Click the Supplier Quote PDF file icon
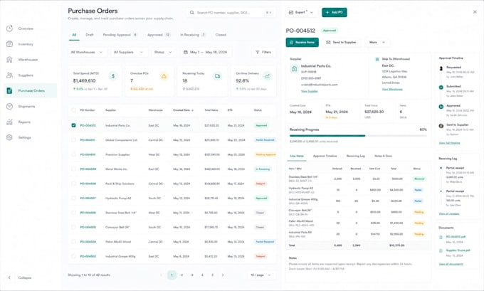 tap(441, 250)
